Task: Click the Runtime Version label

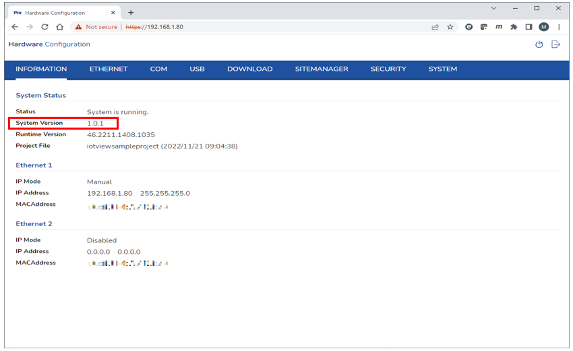Action: [x=41, y=134]
